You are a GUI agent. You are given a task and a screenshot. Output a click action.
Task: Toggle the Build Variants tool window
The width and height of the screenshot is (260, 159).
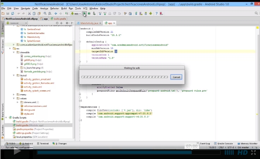click(2, 111)
